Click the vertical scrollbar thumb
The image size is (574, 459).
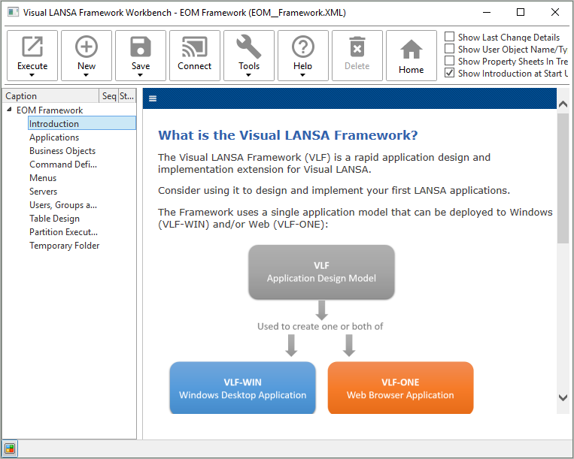tap(563, 178)
